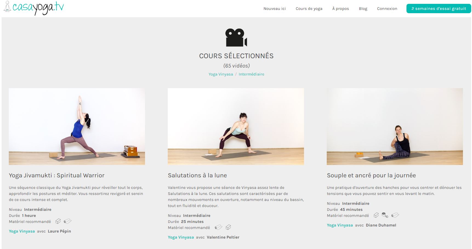Click the strap icon under Souple et ancré
Viewport: 472px width, 249px height.
(x=385, y=215)
